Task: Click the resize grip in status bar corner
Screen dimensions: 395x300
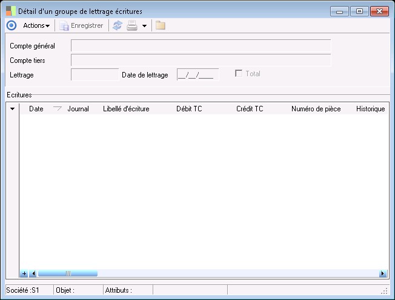Action: tap(384, 291)
